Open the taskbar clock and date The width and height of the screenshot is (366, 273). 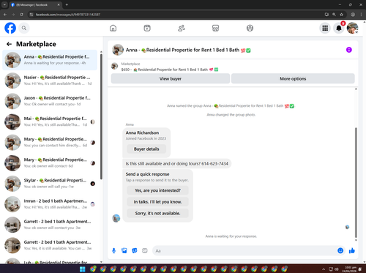coord(350,269)
